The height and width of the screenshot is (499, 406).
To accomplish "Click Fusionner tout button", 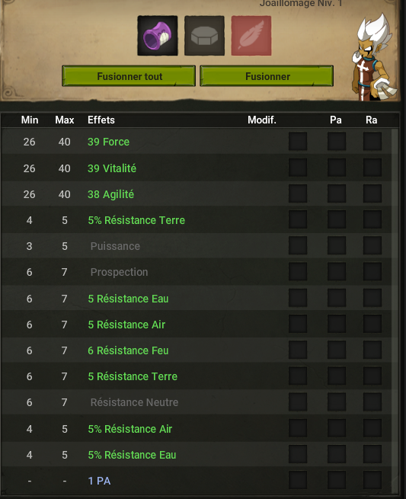I will pyautogui.click(x=129, y=76).
